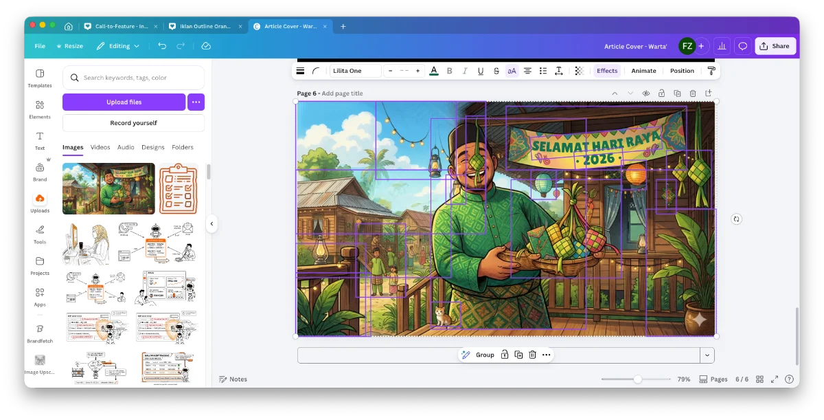Open the Tools panel in the sidebar
The image size is (824, 420).
coord(40,234)
